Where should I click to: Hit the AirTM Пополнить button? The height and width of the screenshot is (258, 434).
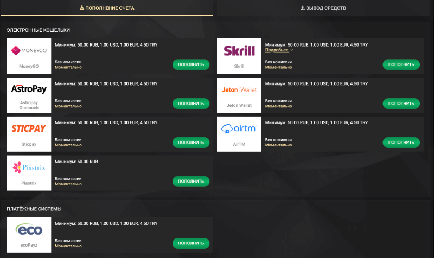pyautogui.click(x=401, y=143)
